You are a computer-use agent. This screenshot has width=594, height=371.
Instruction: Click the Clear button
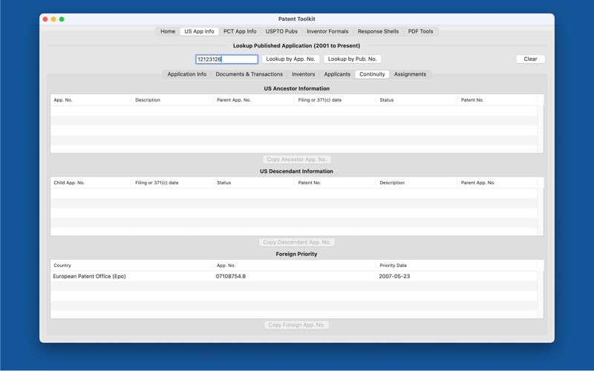click(x=530, y=59)
